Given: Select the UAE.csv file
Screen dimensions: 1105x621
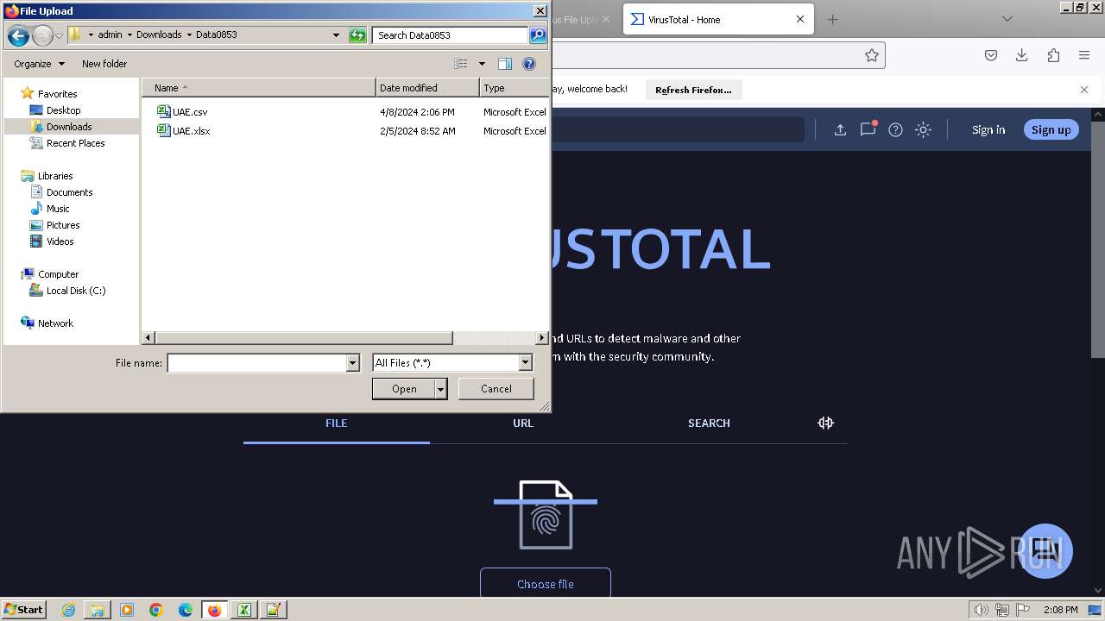Looking at the screenshot, I should 190,112.
